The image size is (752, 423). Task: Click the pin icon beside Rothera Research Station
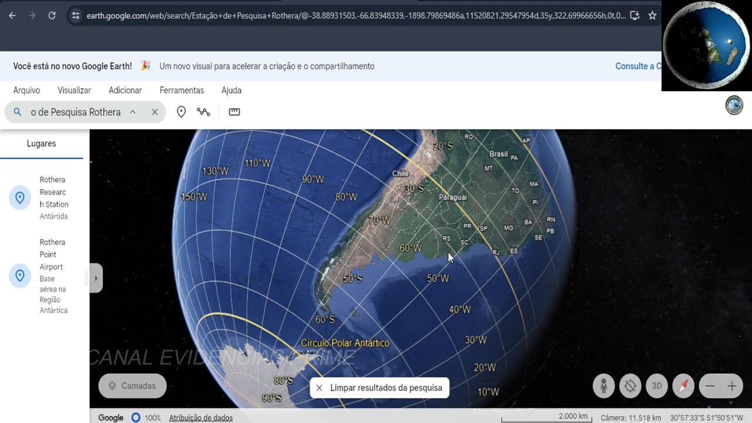point(19,198)
